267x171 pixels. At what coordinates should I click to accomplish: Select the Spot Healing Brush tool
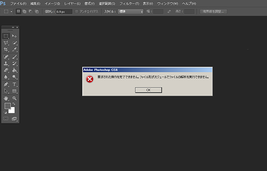click(6, 56)
